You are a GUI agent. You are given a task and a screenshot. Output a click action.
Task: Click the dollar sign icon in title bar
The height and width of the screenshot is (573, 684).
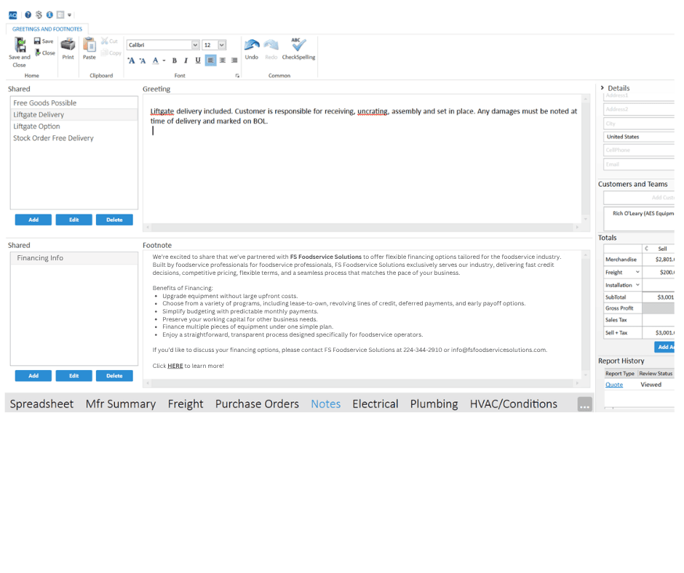coord(39,15)
